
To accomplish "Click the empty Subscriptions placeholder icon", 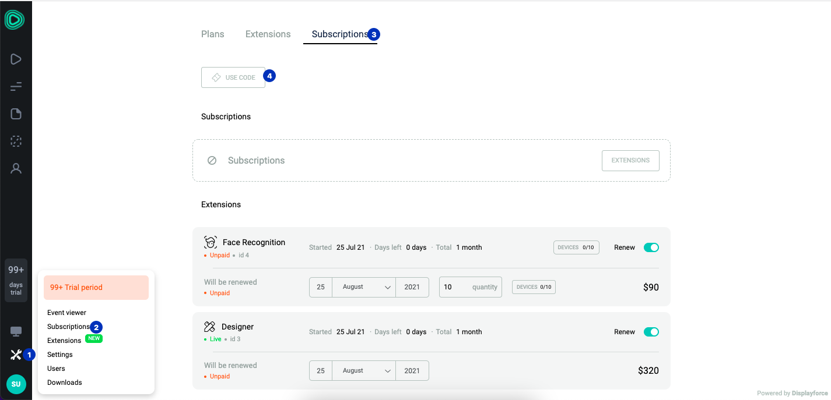I will pos(212,160).
